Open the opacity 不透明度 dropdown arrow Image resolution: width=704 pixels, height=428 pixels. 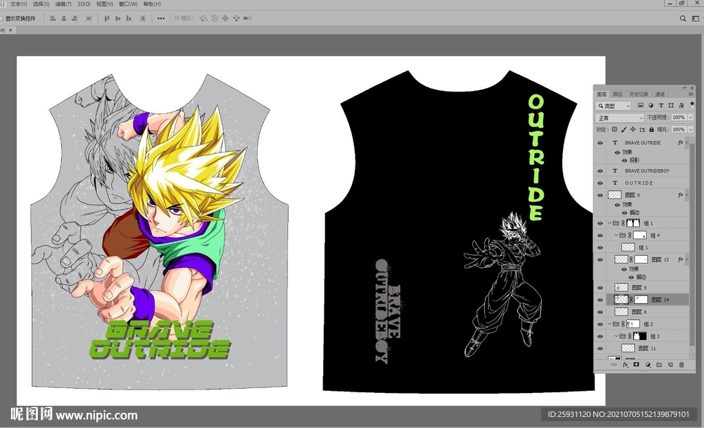(690, 118)
